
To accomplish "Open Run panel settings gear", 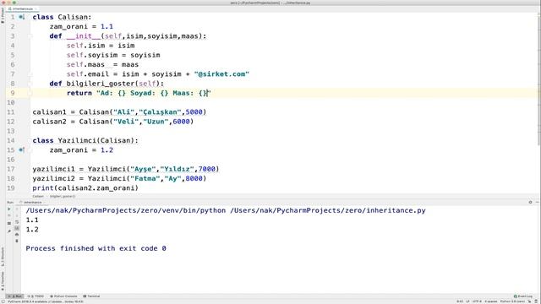I will (530, 203).
